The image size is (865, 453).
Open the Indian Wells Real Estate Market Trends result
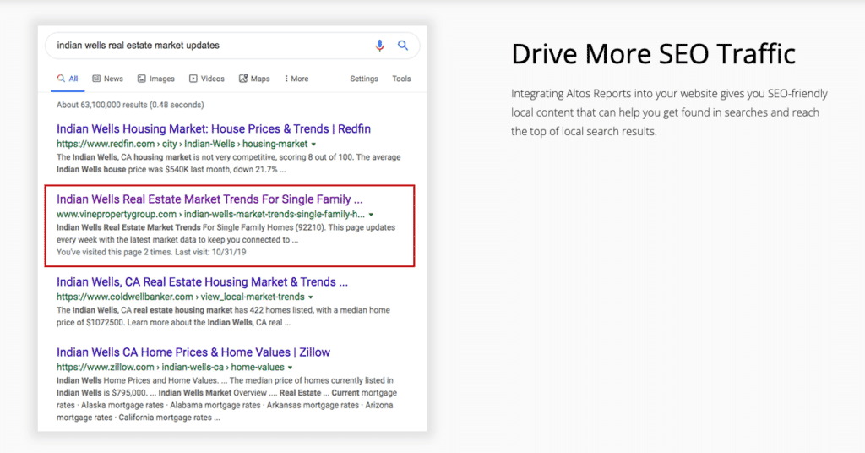click(209, 199)
